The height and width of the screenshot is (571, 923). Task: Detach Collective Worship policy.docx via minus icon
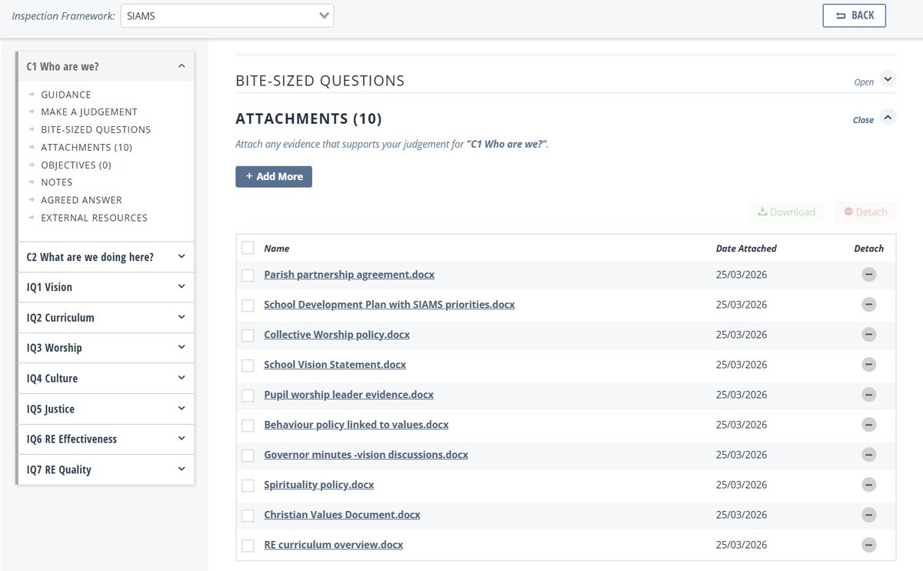click(x=868, y=335)
